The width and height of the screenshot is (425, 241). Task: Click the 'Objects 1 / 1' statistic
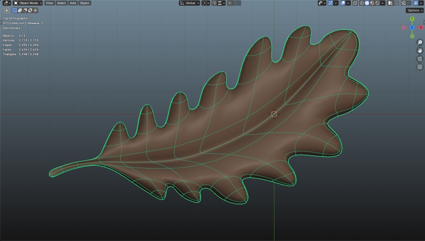point(14,36)
